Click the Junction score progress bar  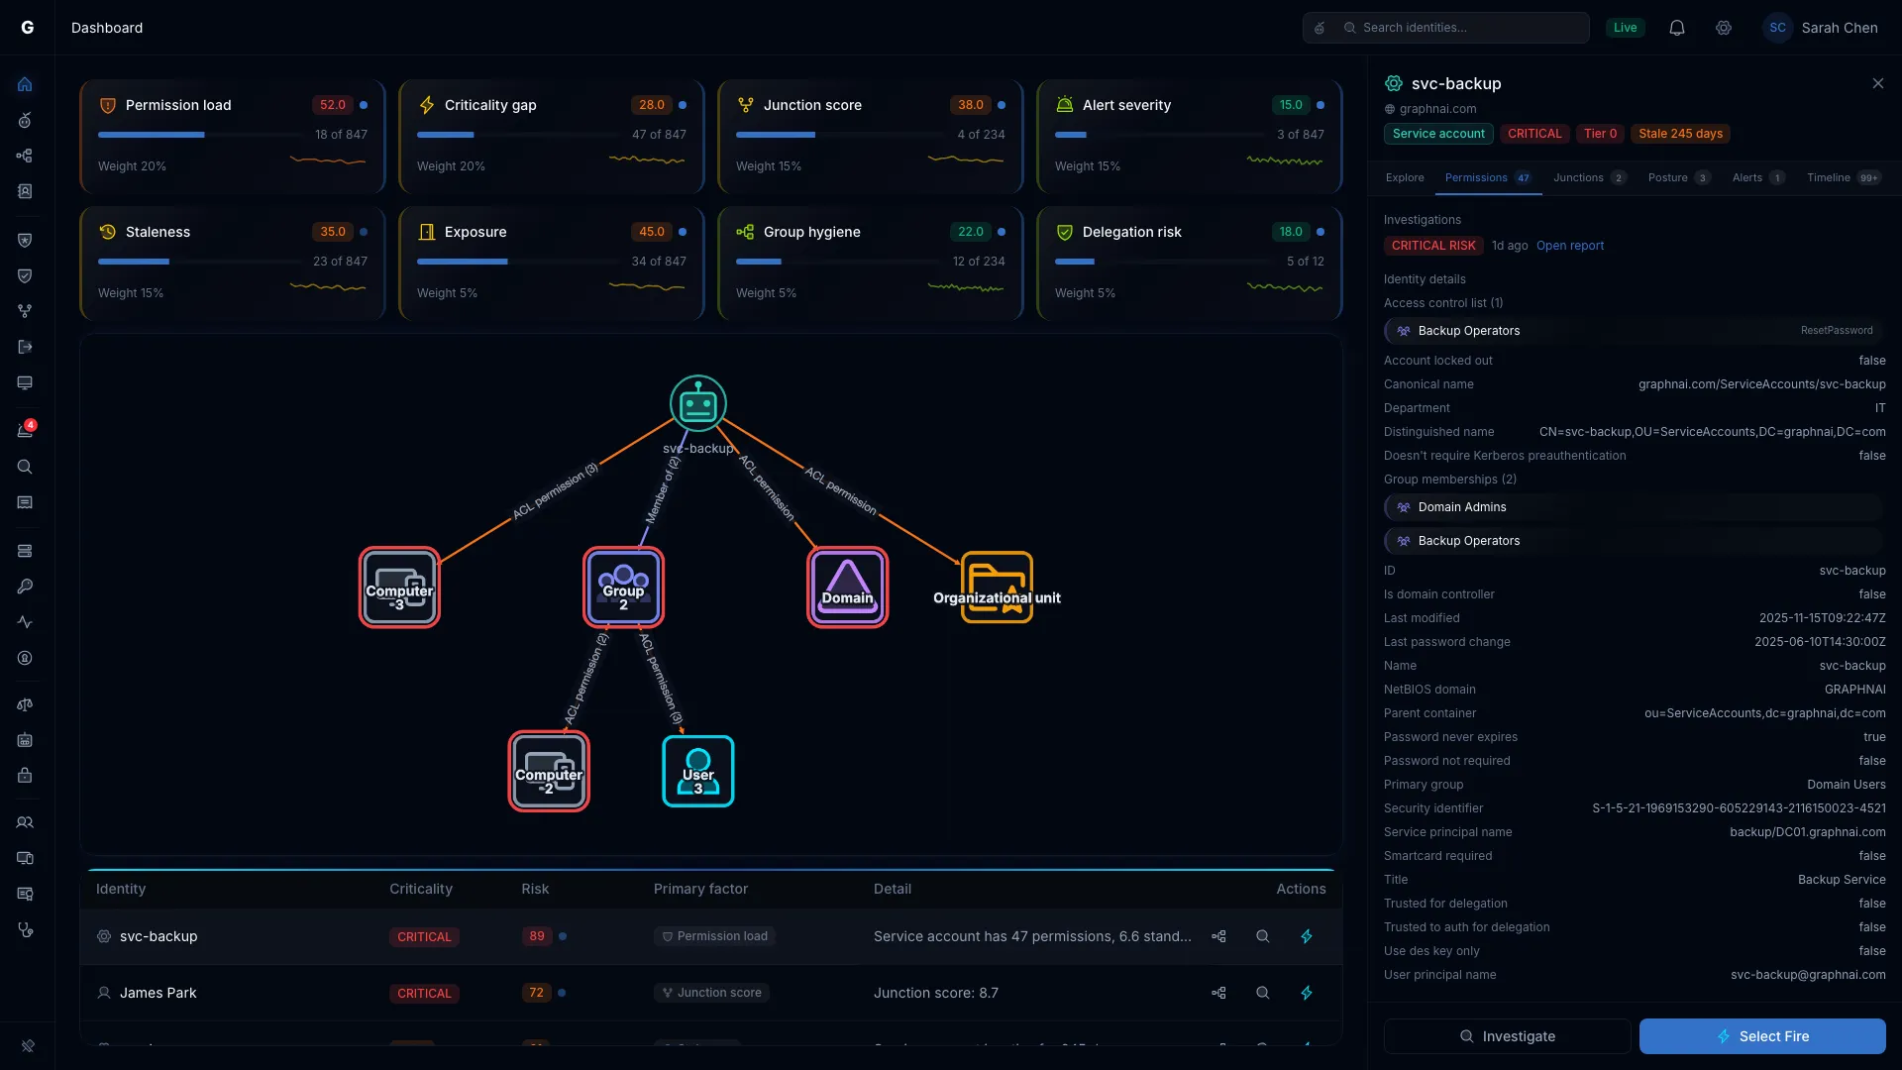(x=839, y=135)
